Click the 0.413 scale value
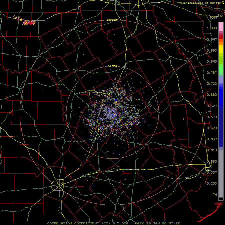The width and height of the screenshot is (225, 225). tap(212, 150)
